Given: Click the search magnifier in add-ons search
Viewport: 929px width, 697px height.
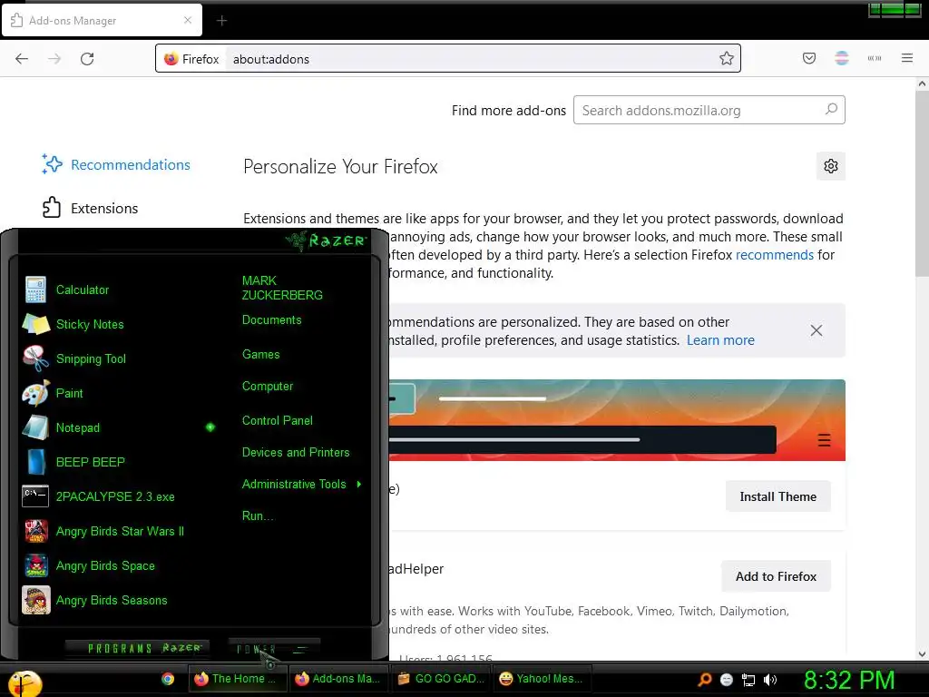Looking at the screenshot, I should pyautogui.click(x=831, y=110).
